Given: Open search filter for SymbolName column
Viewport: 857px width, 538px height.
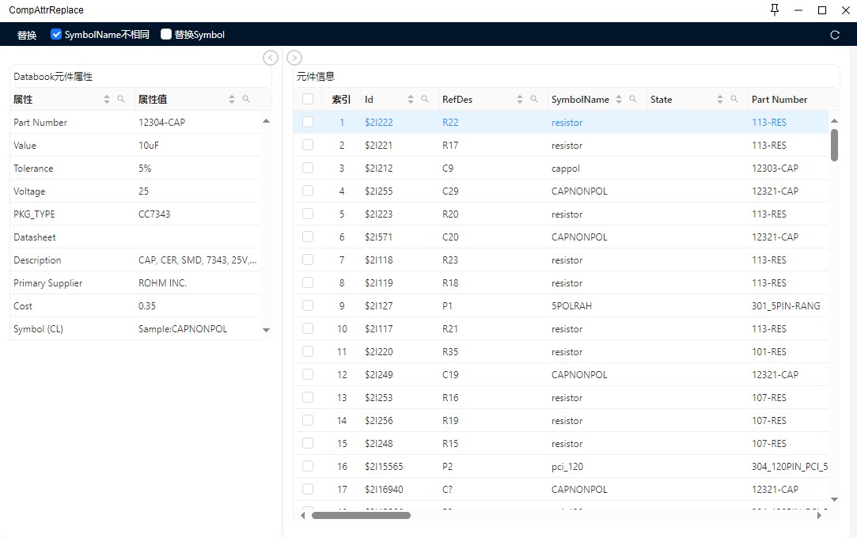Looking at the screenshot, I should pyautogui.click(x=633, y=99).
